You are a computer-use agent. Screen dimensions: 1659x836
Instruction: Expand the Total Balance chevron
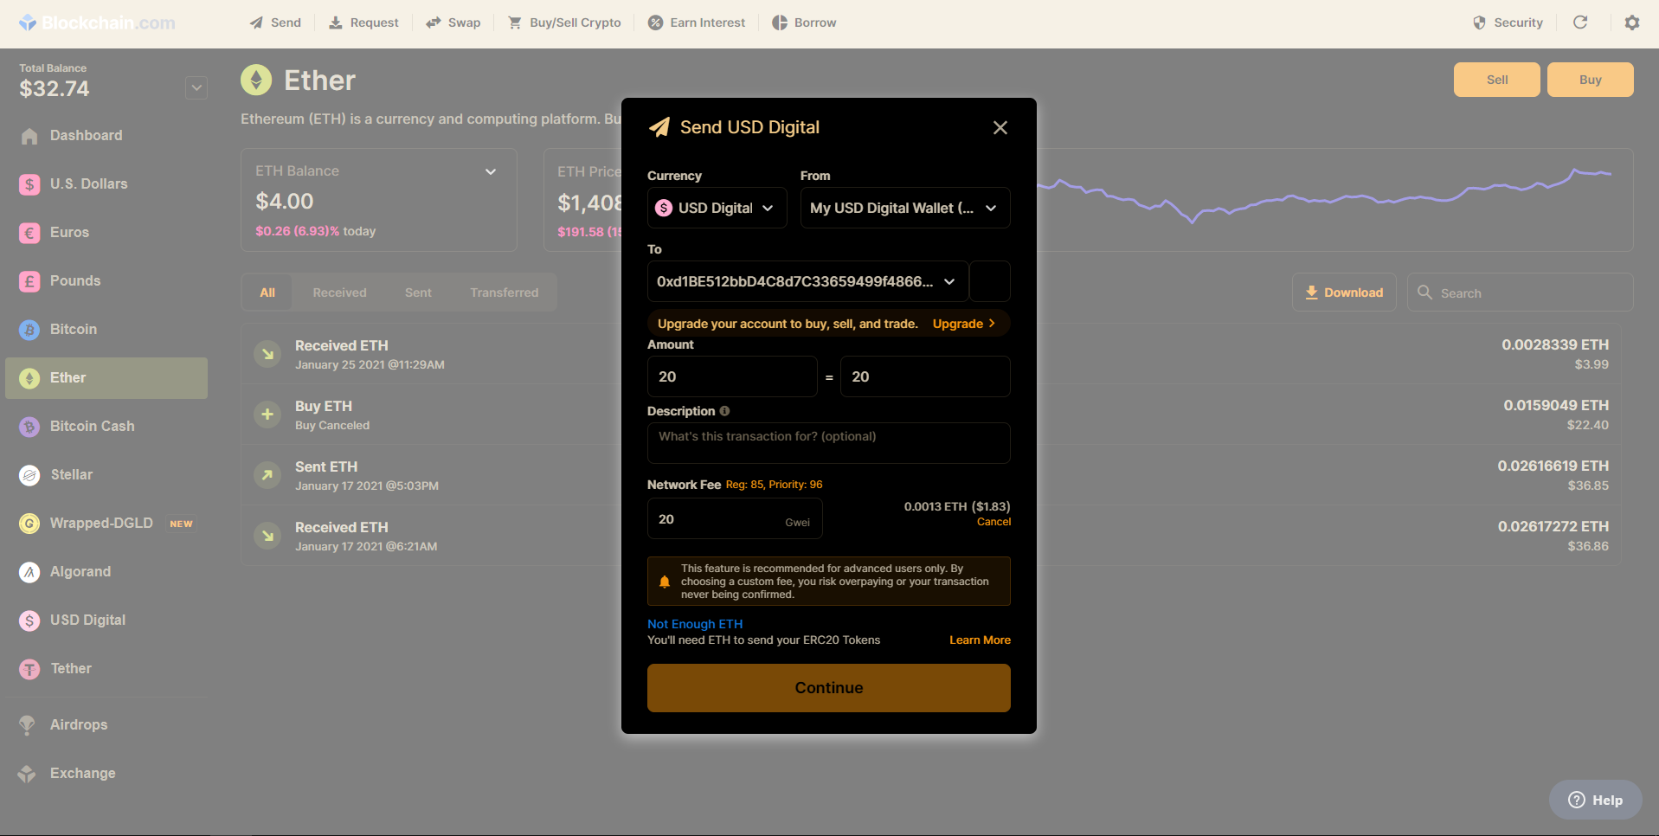(196, 87)
